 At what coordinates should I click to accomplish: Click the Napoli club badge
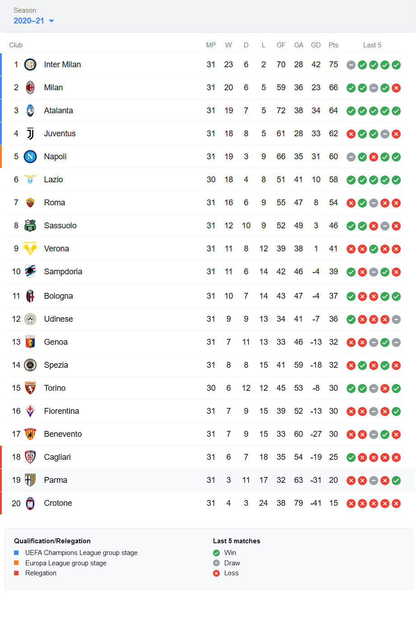pos(30,157)
